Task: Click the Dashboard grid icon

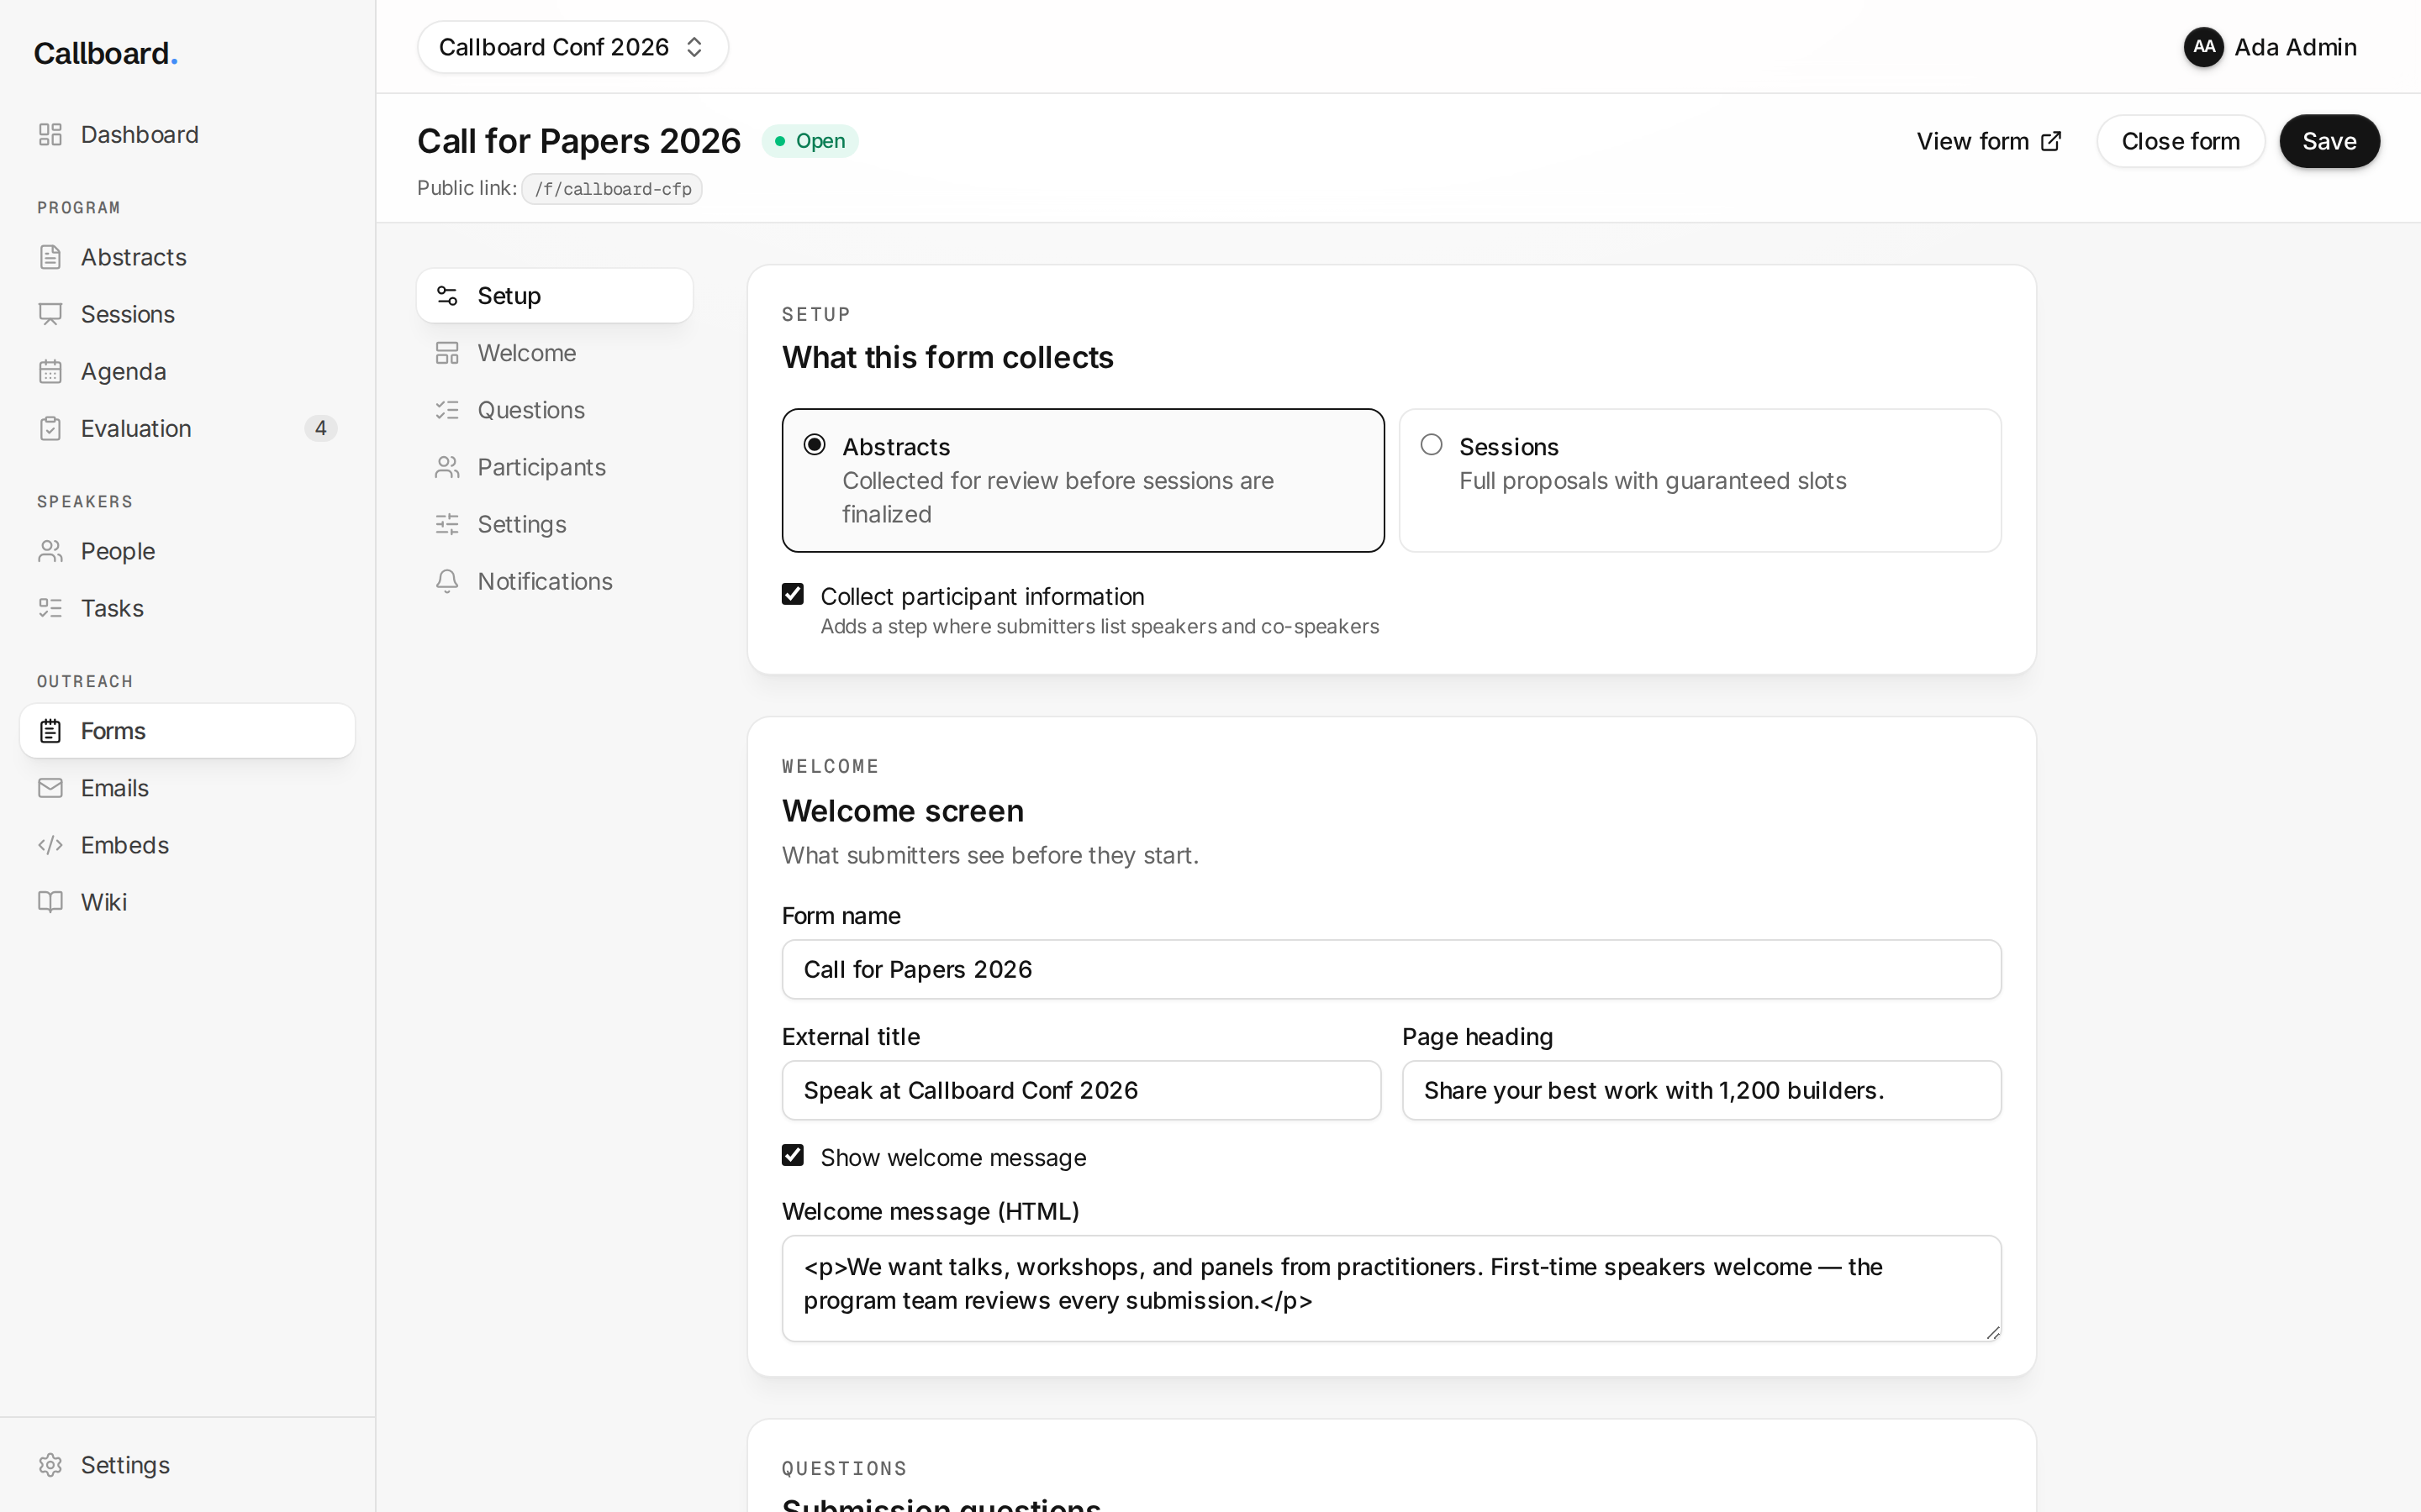Action: point(50,134)
